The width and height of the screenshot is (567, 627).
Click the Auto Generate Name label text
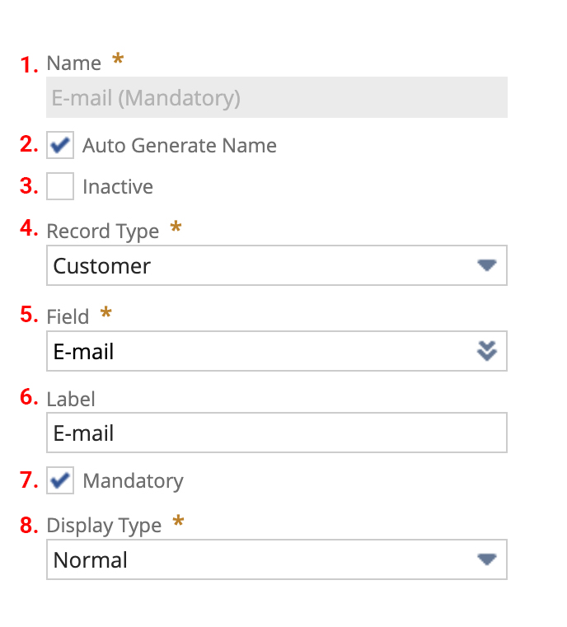pos(180,145)
